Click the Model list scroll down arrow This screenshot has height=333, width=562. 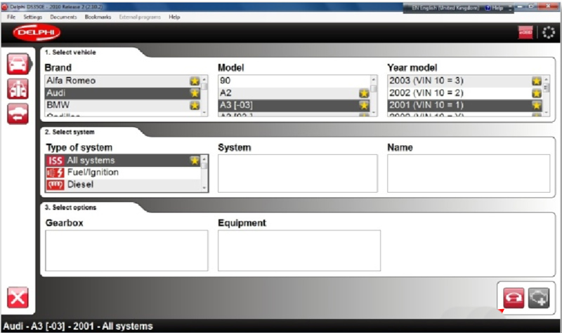point(374,113)
